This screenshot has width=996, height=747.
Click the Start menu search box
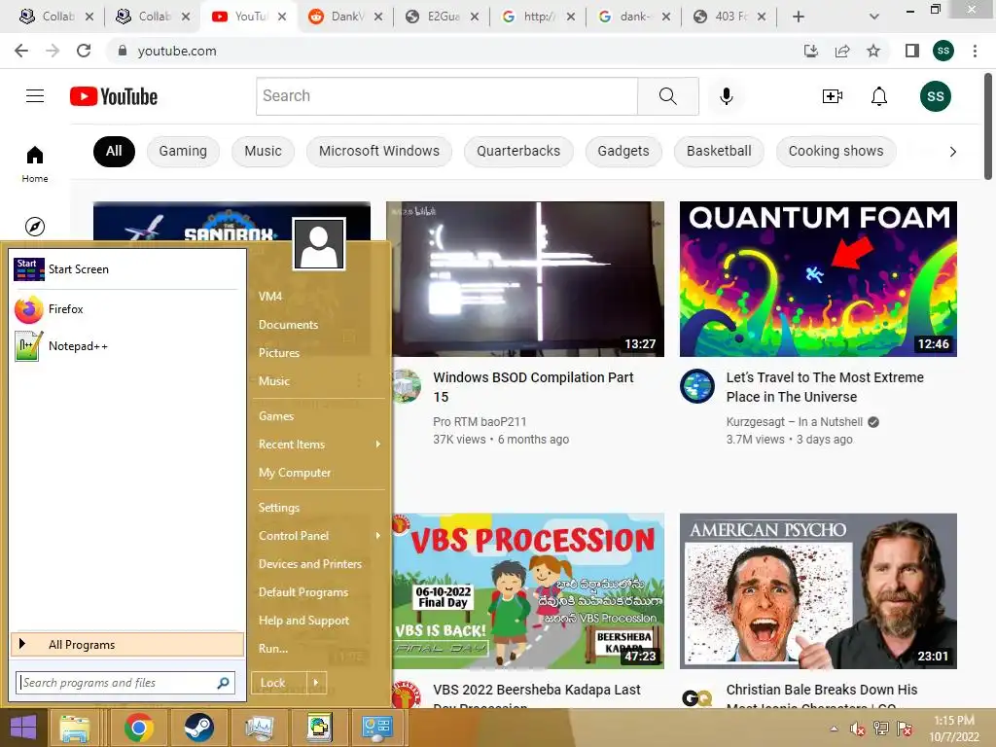click(x=125, y=683)
